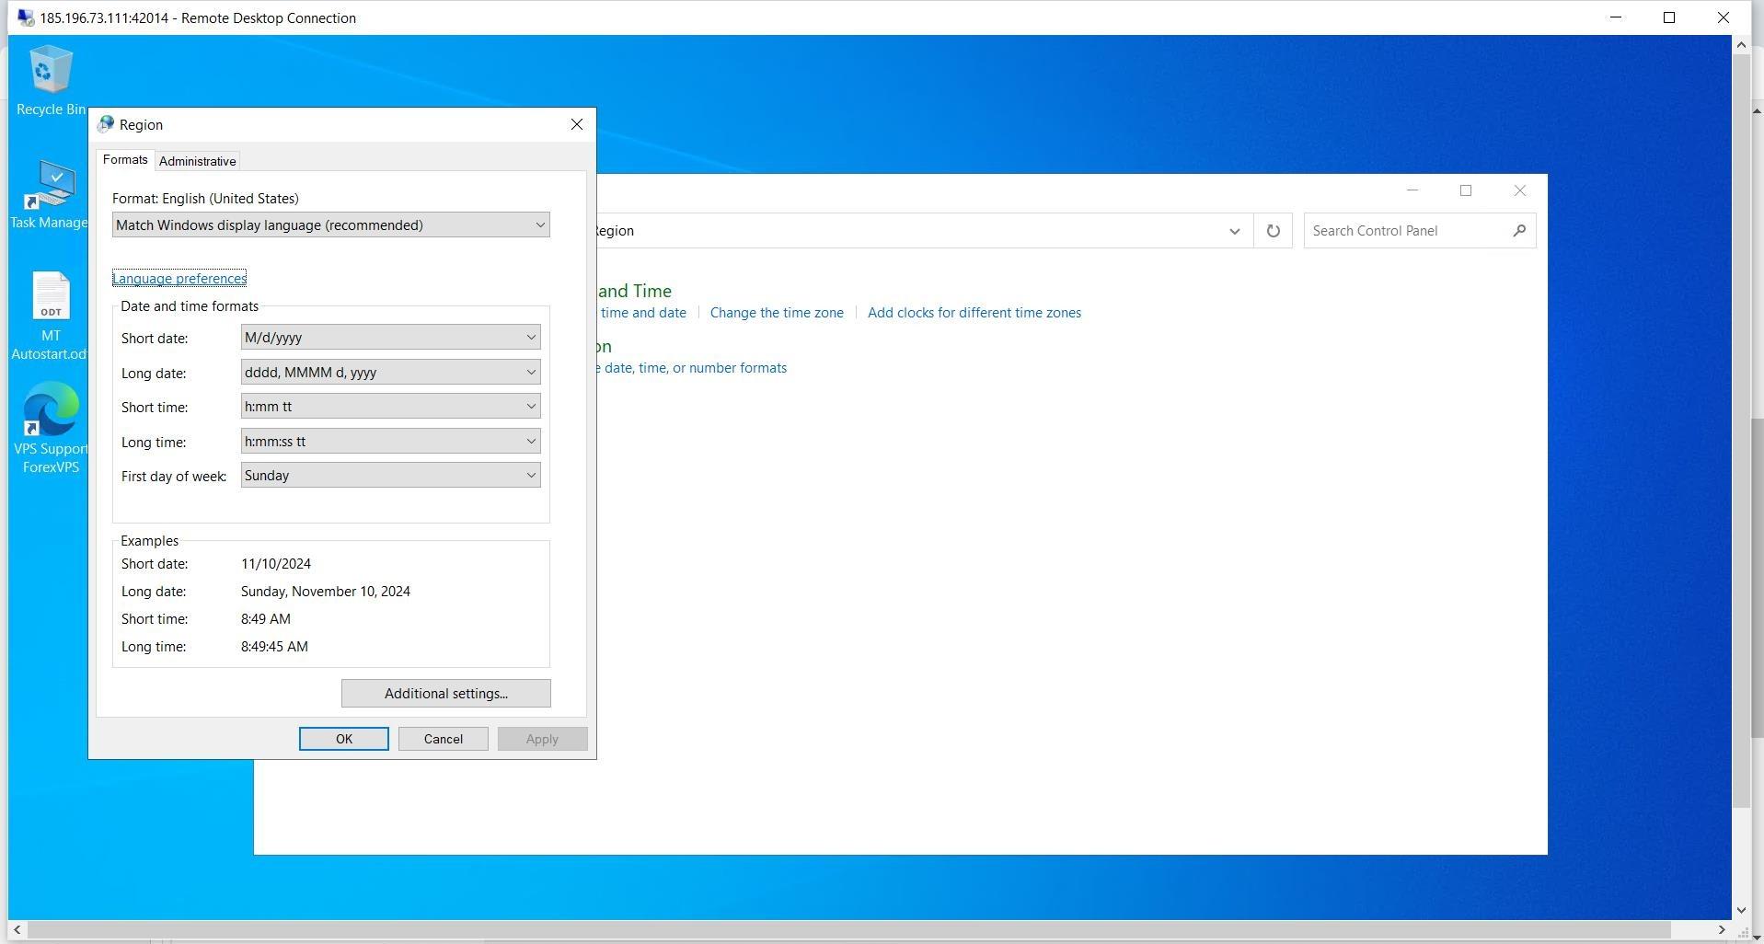Click the Remote Desktop Connection title icon
This screenshot has height=944, width=1764.
click(x=25, y=17)
